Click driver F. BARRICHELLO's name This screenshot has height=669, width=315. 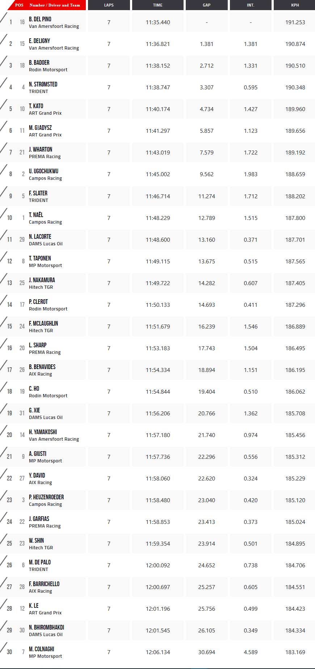(44, 584)
